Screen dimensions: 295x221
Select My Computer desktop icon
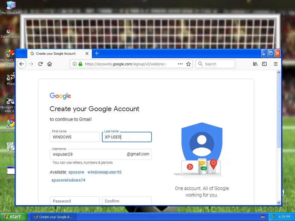coord(11,7)
